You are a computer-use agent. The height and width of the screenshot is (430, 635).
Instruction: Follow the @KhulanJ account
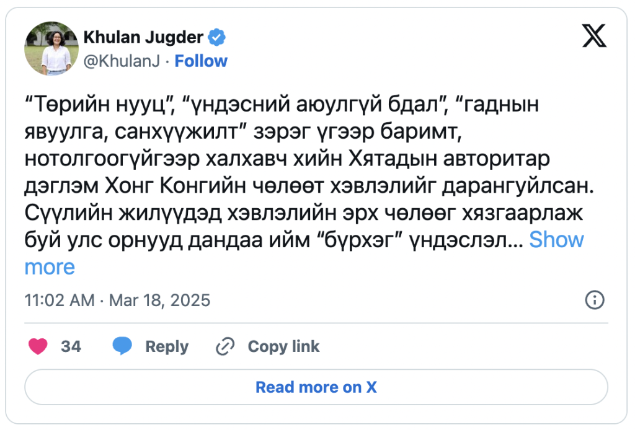coord(201,61)
